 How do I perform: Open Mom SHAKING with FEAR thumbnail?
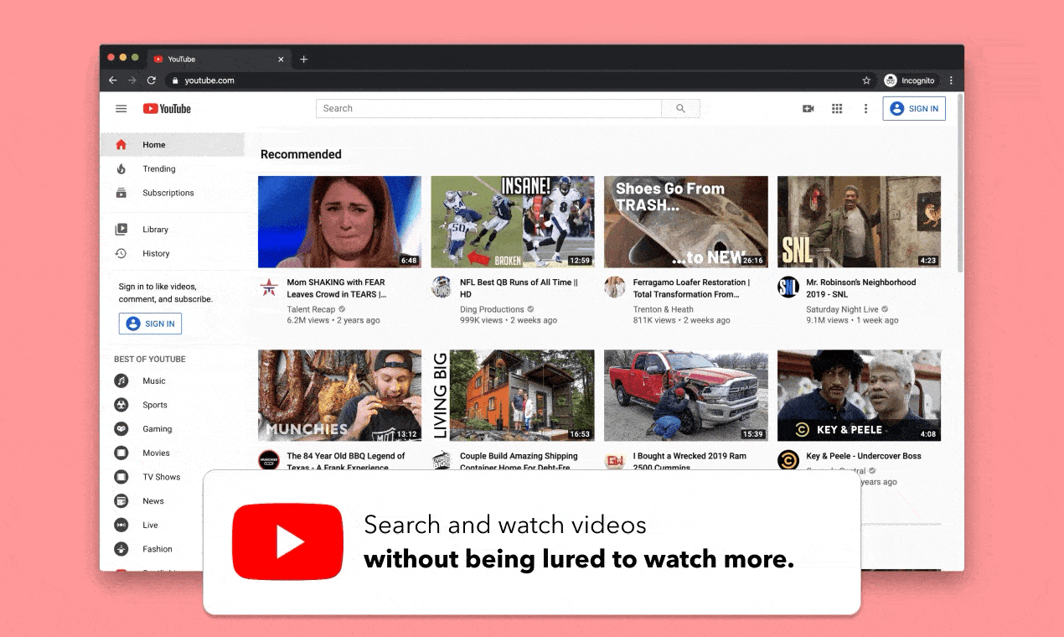339,222
